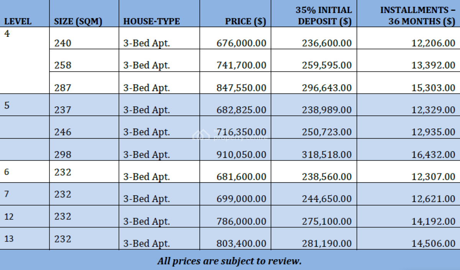Select the SIZE (SQM) column header
The width and height of the screenshot is (460, 270).
pyautogui.click(x=78, y=21)
